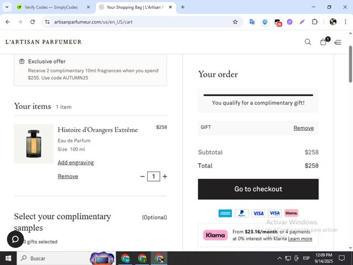Click the $255 AUTUMN25 offer text
Viewport: 353px width, 265px height.
(93, 74)
